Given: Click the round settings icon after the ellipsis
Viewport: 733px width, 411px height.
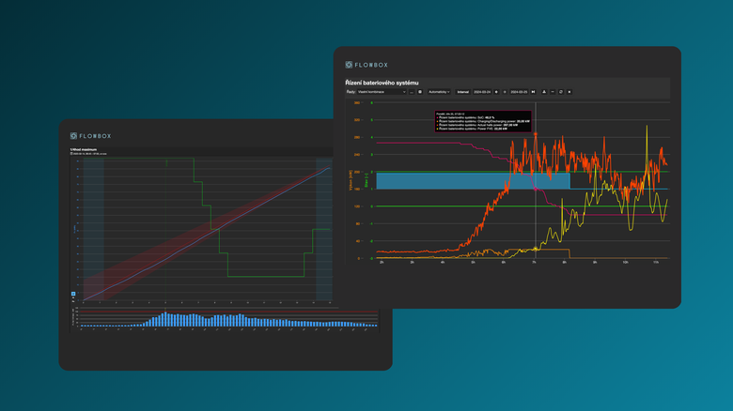Looking at the screenshot, I should click(x=420, y=92).
